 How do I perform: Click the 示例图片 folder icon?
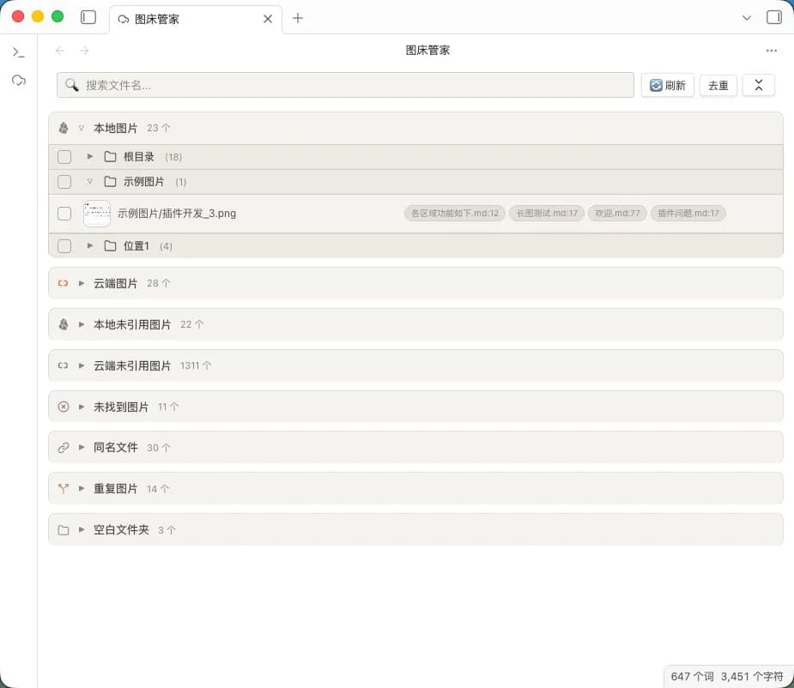[111, 181]
